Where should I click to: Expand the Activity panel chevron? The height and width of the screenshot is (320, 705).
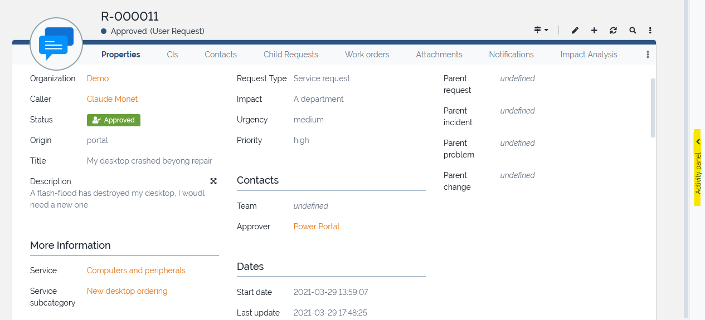tap(698, 142)
